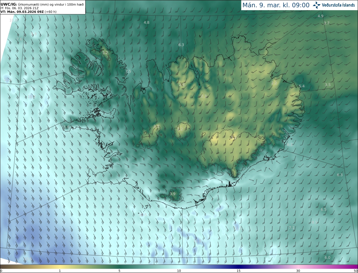The width and height of the screenshot is (358, 273).
Task: Click the 3.9 value in south Iceland
Action: coord(173,194)
